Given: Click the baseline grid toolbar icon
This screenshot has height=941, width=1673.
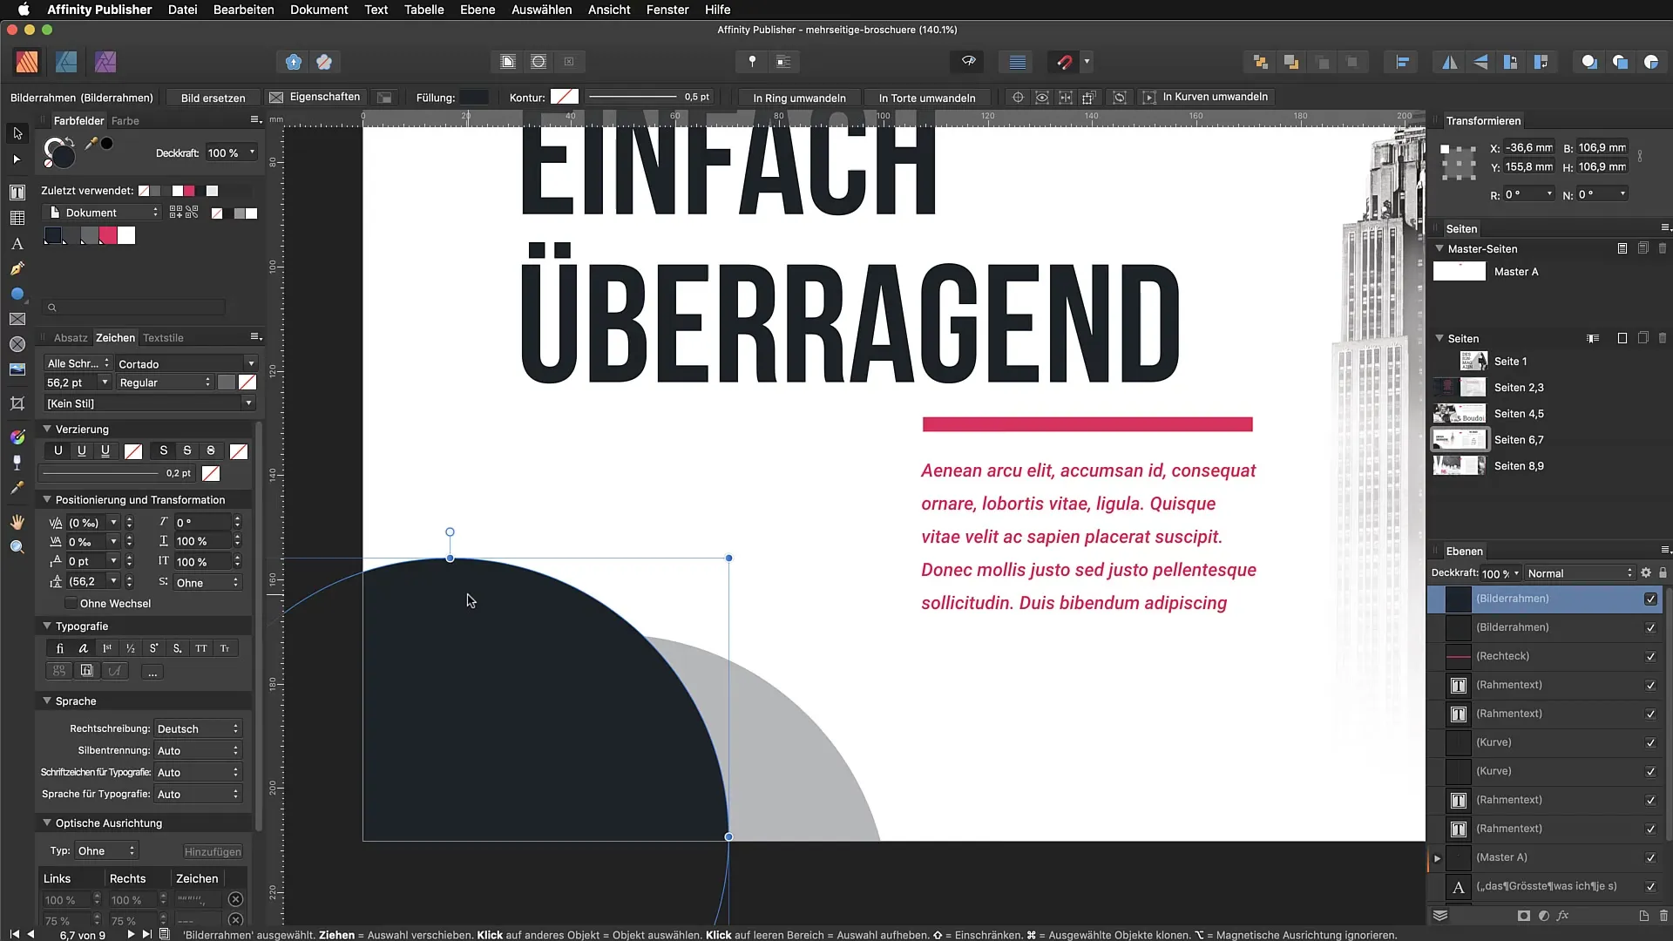Looking at the screenshot, I should [1017, 62].
